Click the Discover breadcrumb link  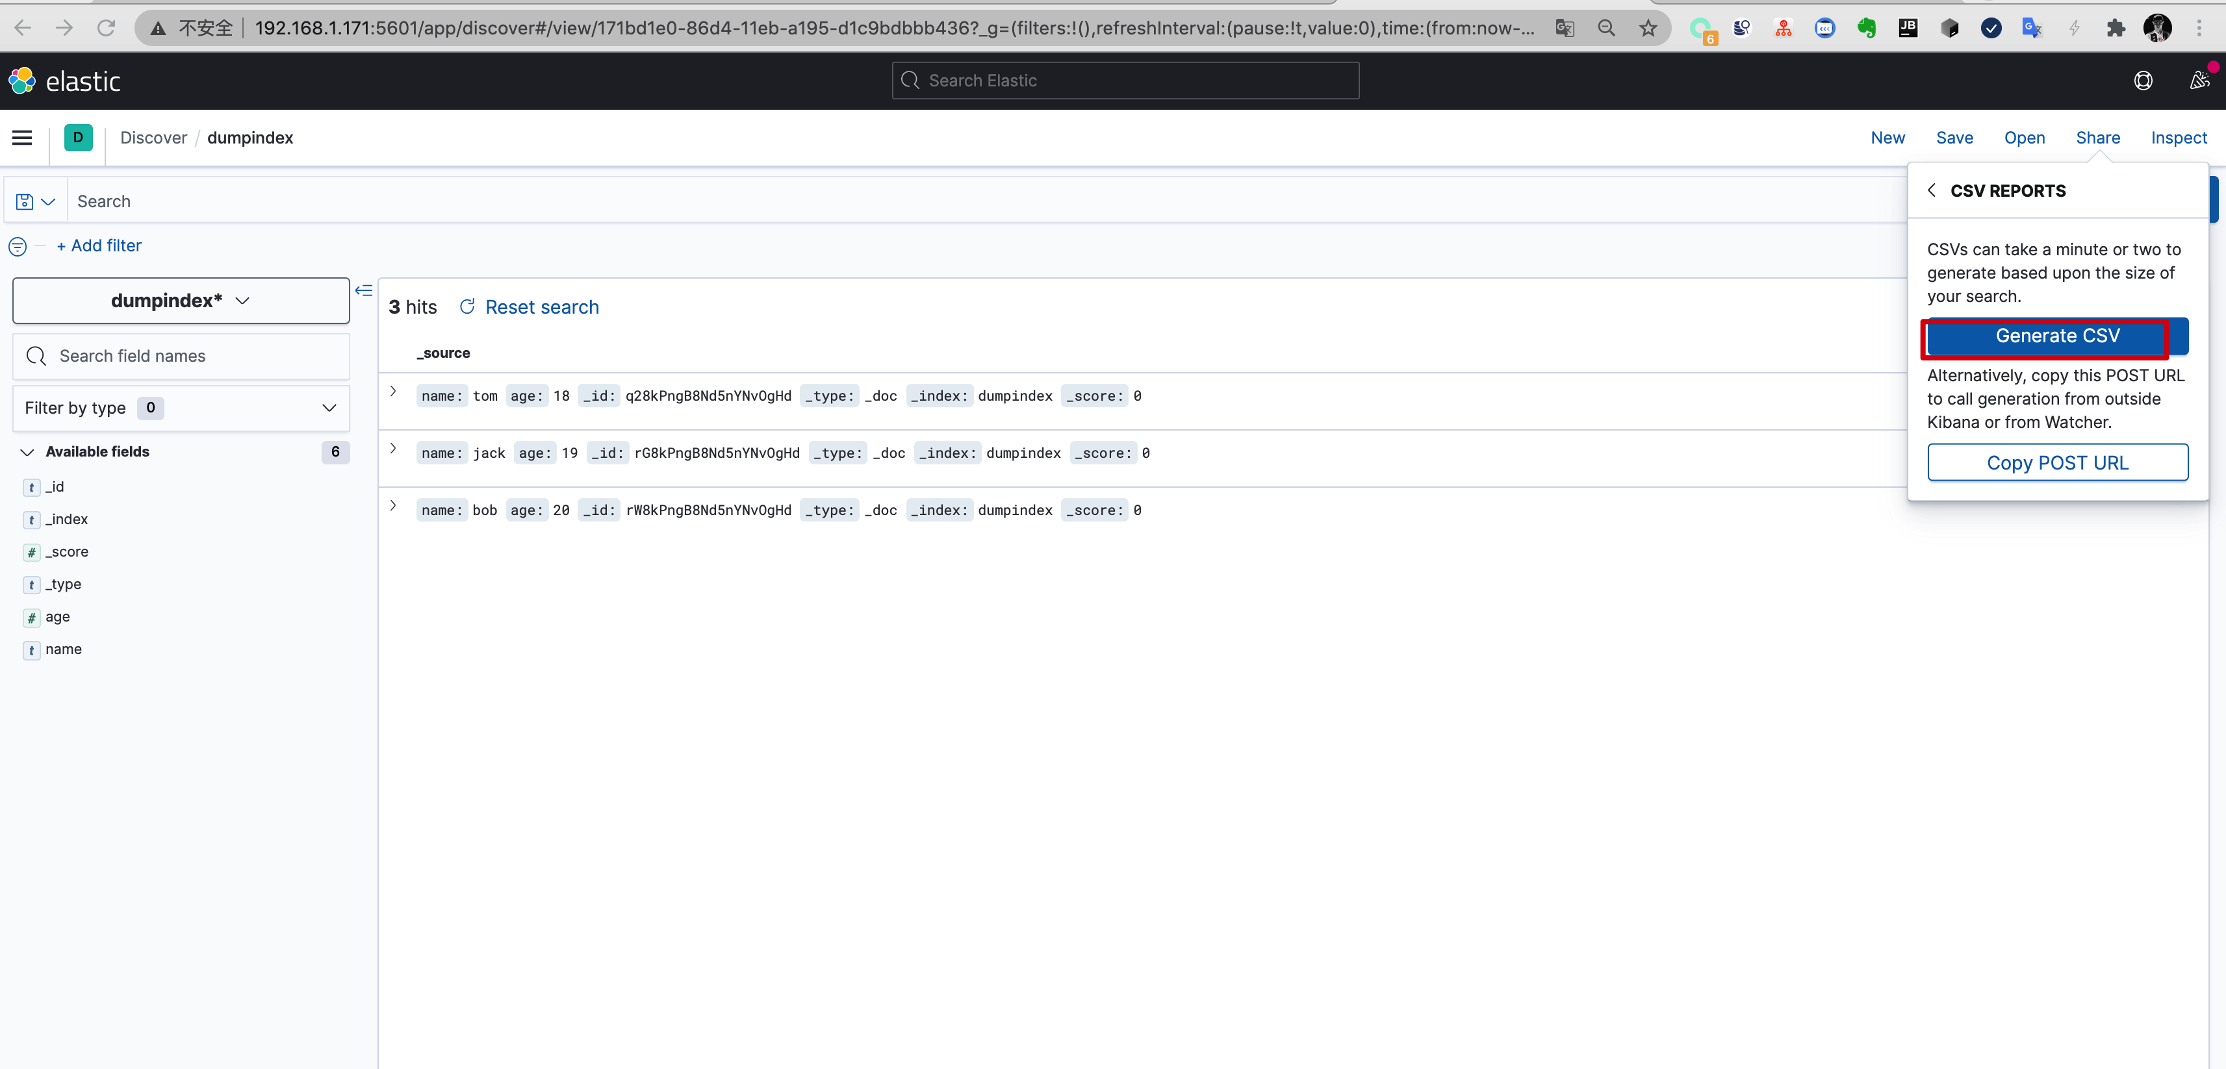coord(153,137)
